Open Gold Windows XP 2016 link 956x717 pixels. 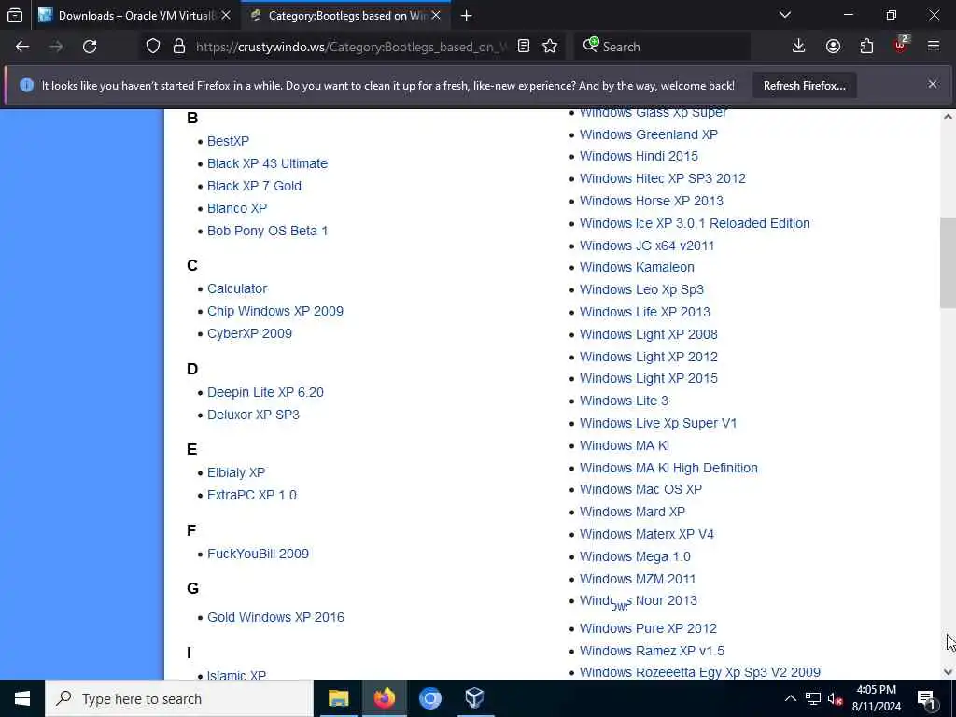(275, 617)
